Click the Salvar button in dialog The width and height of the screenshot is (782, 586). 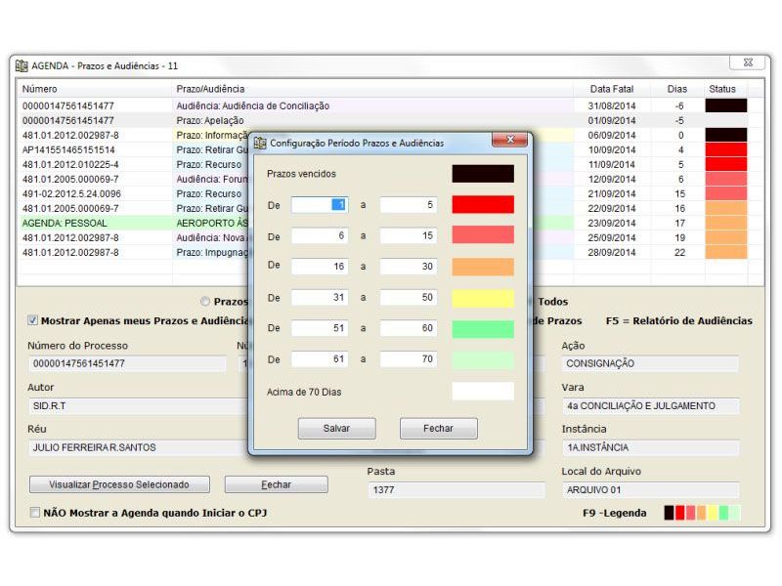336,429
